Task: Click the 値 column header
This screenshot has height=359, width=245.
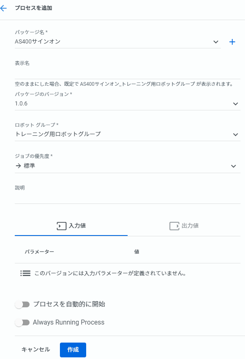Action: [x=137, y=252]
